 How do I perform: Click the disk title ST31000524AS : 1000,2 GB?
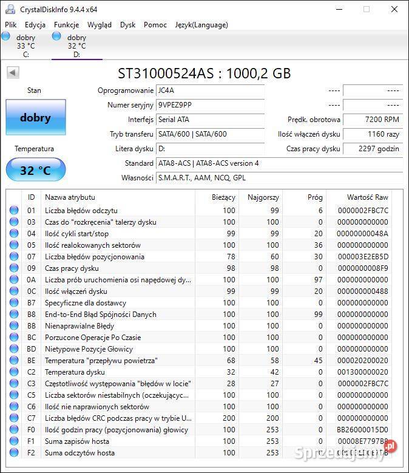tap(204, 73)
